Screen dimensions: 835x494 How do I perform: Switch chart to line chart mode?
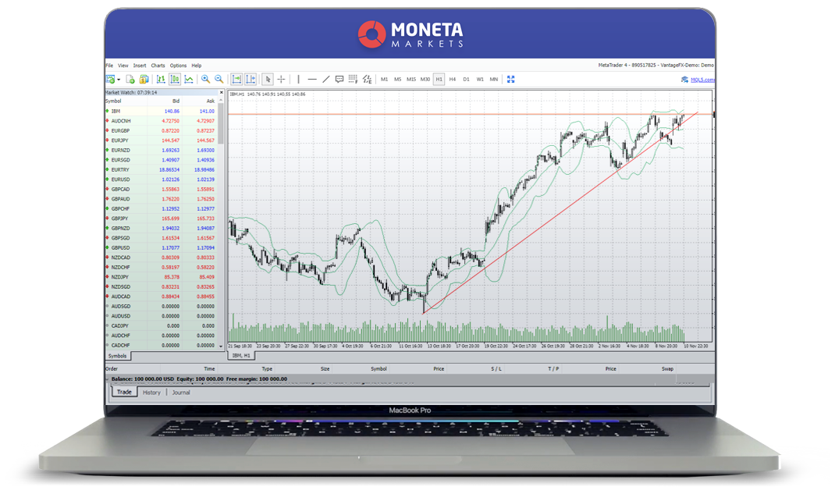(x=189, y=80)
